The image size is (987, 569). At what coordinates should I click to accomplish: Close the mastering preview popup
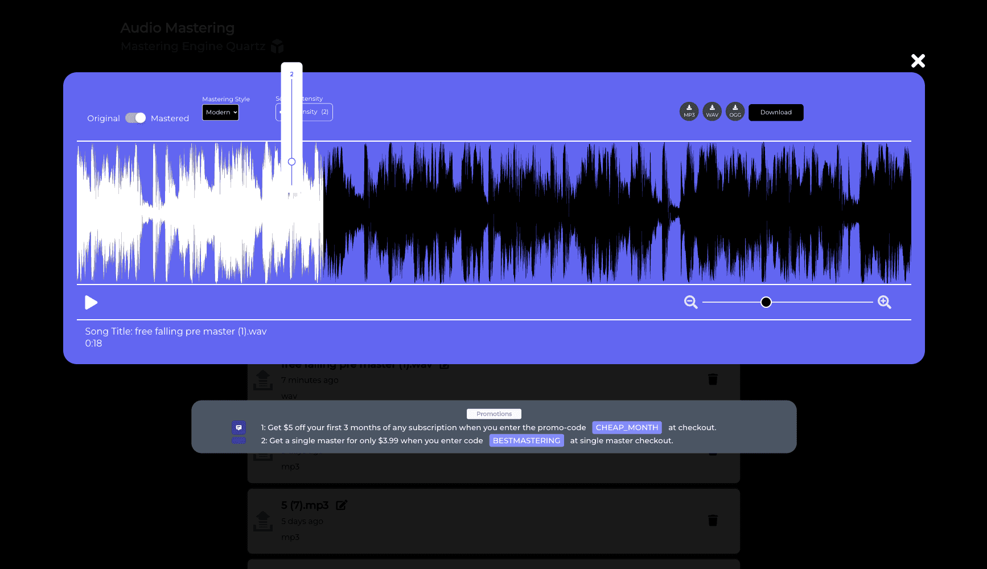[x=918, y=61]
